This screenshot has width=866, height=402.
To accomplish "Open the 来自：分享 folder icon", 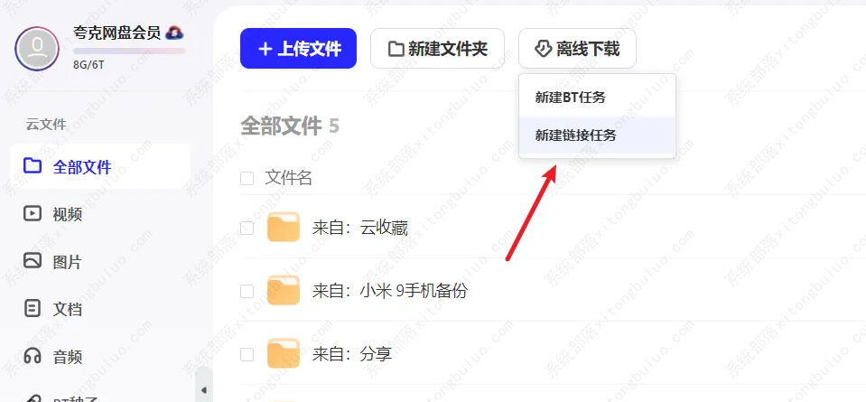I will click(284, 353).
